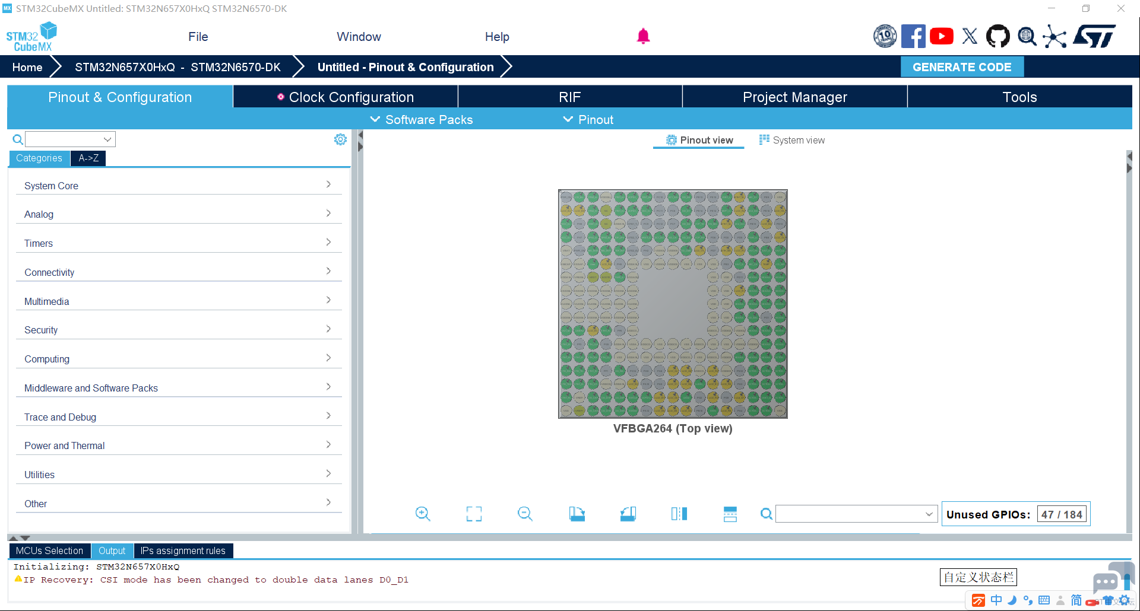Open the ST Facebook page icon

913,36
